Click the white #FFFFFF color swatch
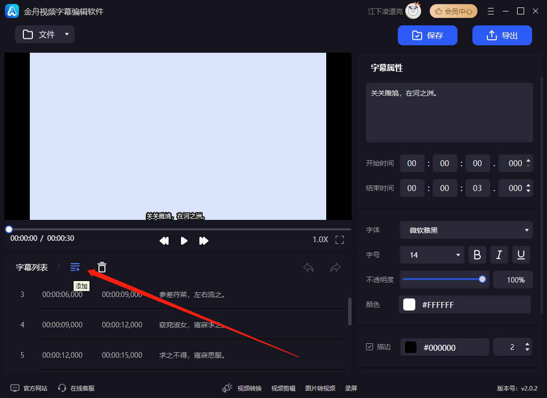Viewport: 547px width, 398px height. point(409,304)
